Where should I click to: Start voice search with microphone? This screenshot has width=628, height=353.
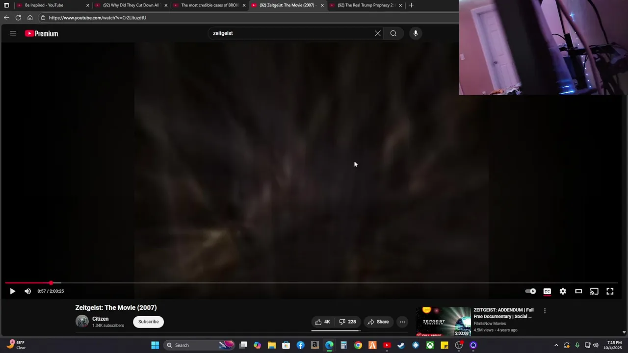[416, 33]
